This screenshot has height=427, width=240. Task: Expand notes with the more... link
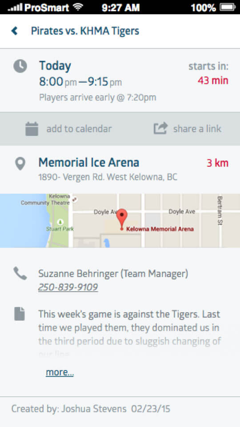click(x=60, y=372)
